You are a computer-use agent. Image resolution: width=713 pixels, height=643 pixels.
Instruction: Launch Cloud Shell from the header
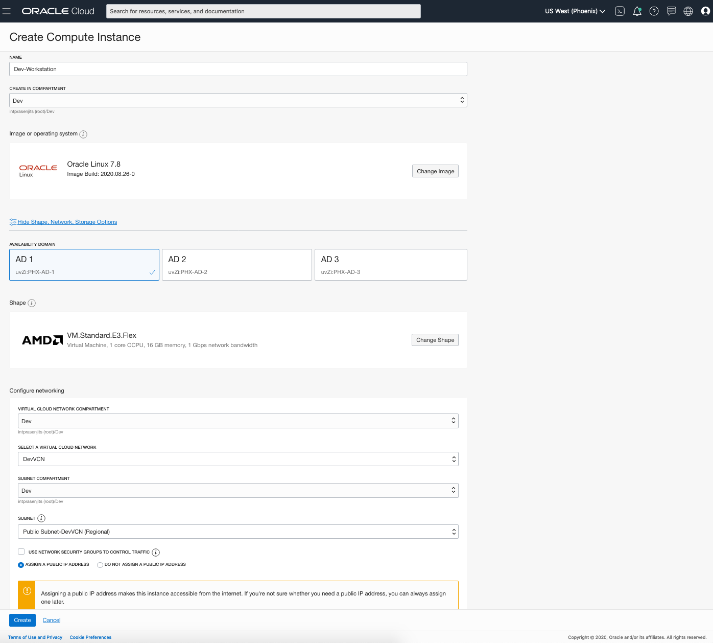(620, 11)
